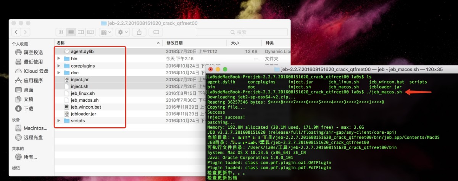Viewport: 458px width, 181px height.
Task: Click the edit tags toolbar button
Action: click(x=155, y=32)
